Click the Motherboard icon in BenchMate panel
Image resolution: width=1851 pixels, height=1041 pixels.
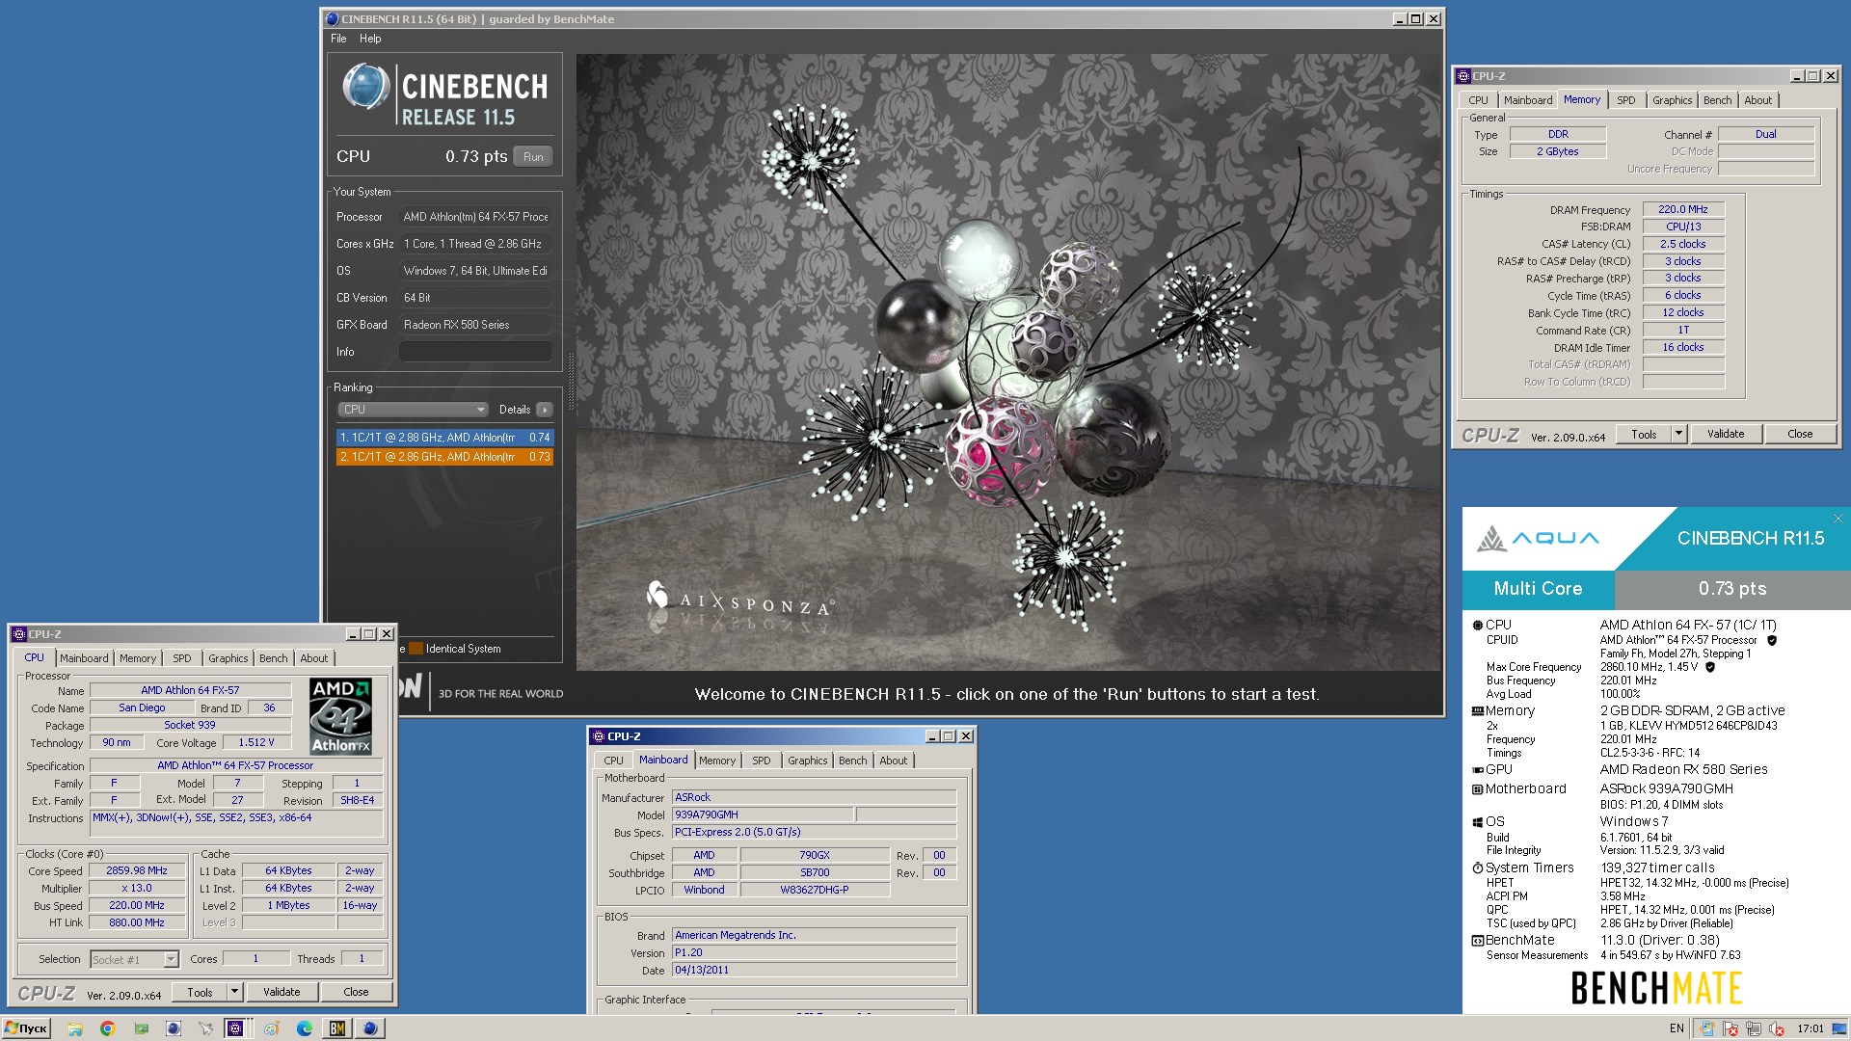tap(1477, 789)
